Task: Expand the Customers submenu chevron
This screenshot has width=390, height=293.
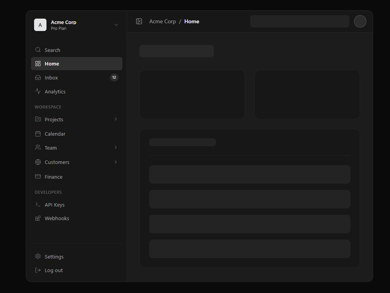Action: [x=116, y=162]
